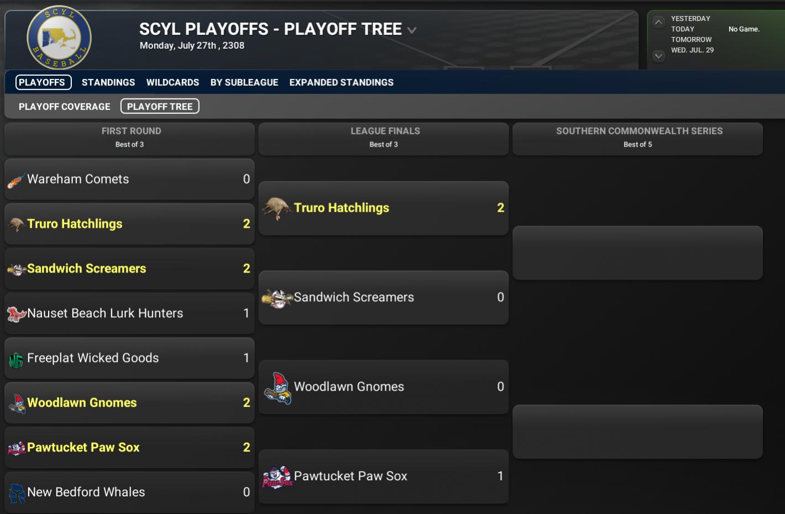Screen dimensions: 785x514
Task: Click the New Bedford Whales logo
Action: tap(17, 493)
